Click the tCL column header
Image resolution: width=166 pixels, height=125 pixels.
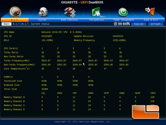click(x=43, y=93)
